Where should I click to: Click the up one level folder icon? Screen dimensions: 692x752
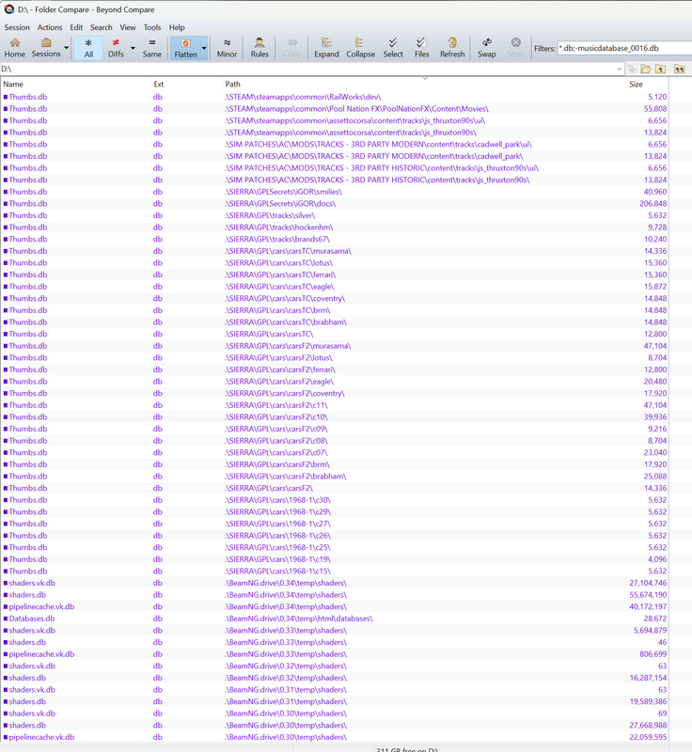click(661, 69)
